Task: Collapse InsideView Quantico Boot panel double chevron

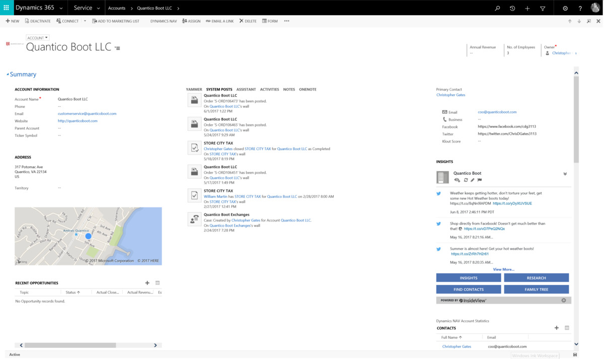Action: point(565,174)
